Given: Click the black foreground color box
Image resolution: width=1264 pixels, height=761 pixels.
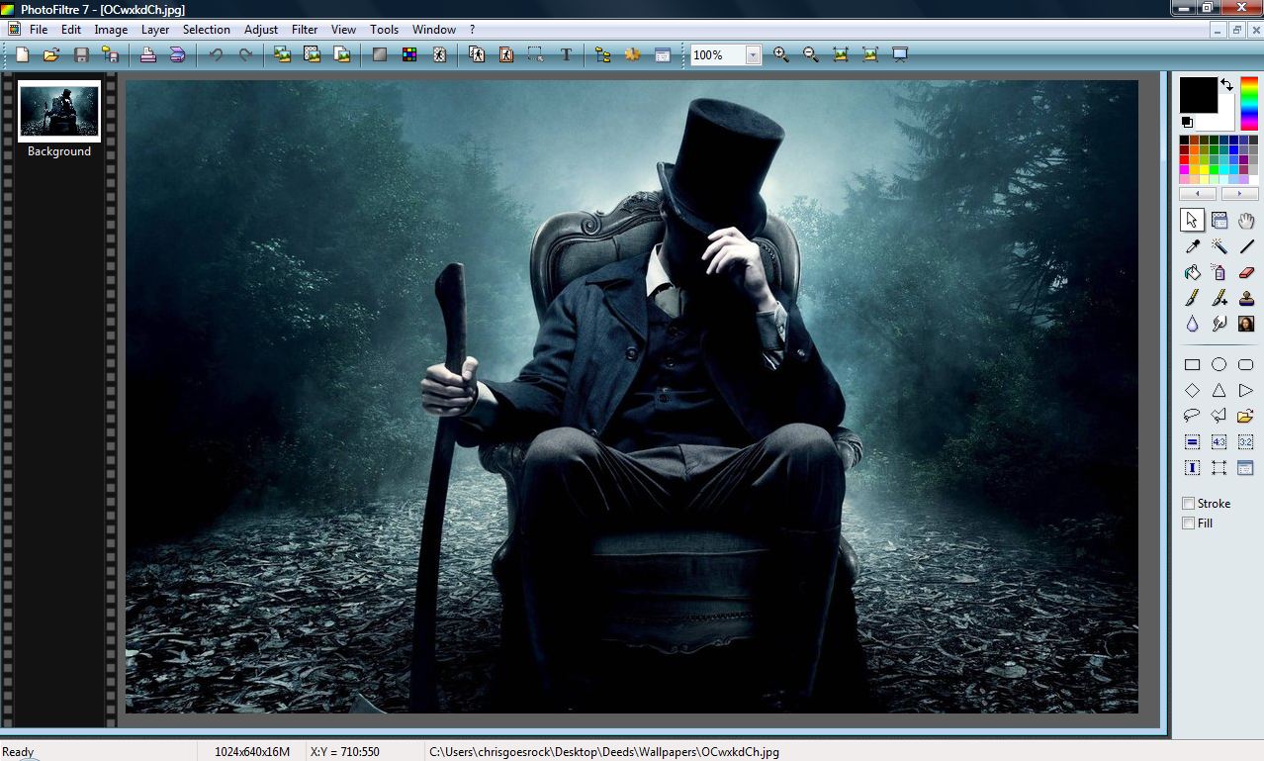Looking at the screenshot, I should (1197, 95).
